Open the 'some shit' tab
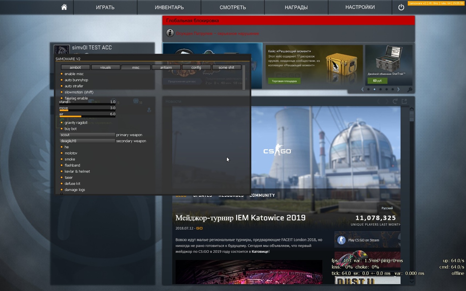Image resolution: width=466 pixels, height=291 pixels. (x=226, y=67)
